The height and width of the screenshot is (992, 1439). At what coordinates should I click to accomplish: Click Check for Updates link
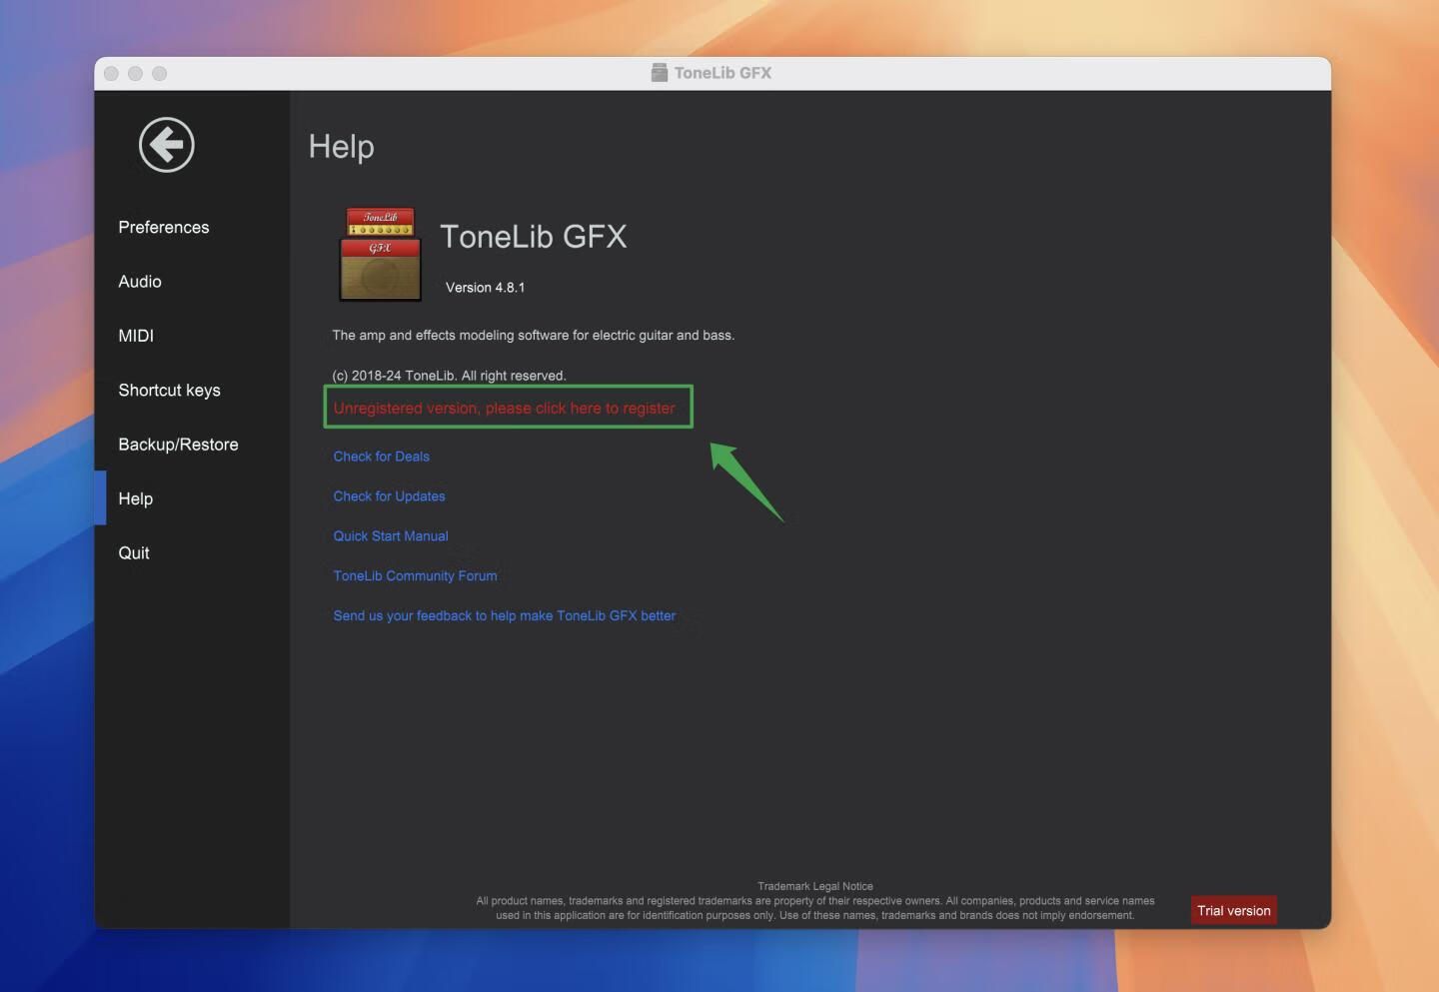[389, 496]
